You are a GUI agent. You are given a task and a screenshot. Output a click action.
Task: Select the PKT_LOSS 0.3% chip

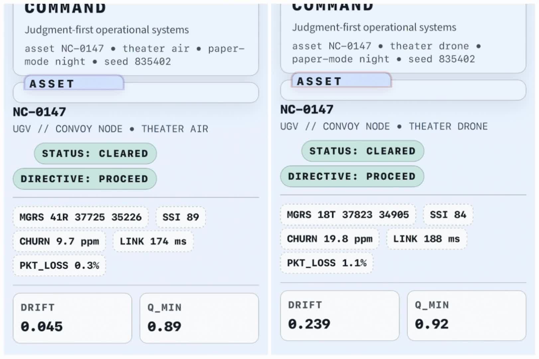[x=59, y=266]
